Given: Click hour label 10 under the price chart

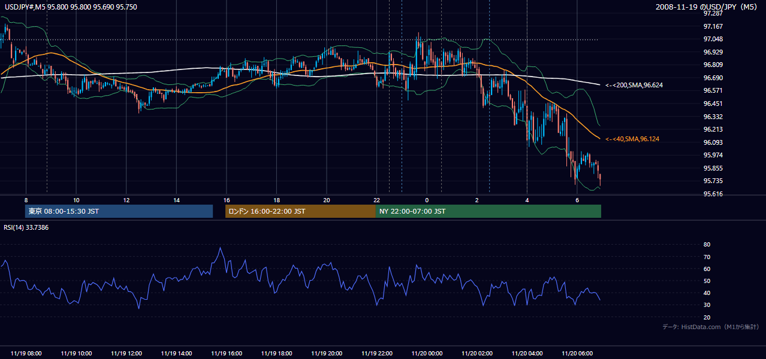Looking at the screenshot, I should point(76,200).
